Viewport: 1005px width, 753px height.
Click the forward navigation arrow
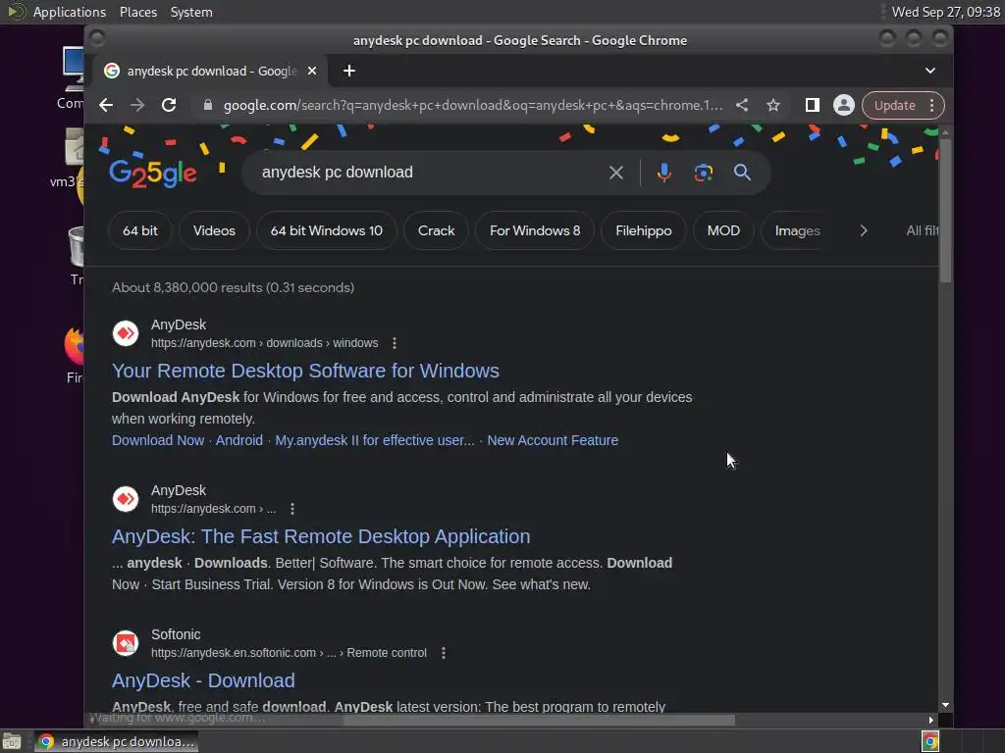pyautogui.click(x=137, y=105)
